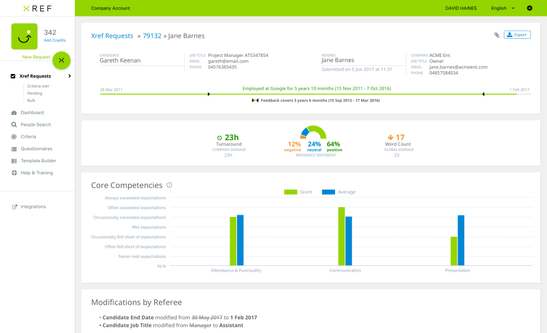Click the green New Request smiley button

[23, 36]
